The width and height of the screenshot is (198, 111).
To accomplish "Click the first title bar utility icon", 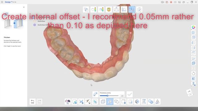I will pos(162,2).
